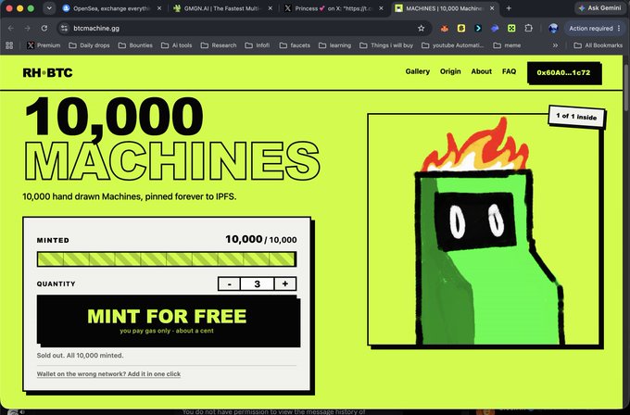
Task: Open the meme bookmark folder
Action: coord(507,45)
